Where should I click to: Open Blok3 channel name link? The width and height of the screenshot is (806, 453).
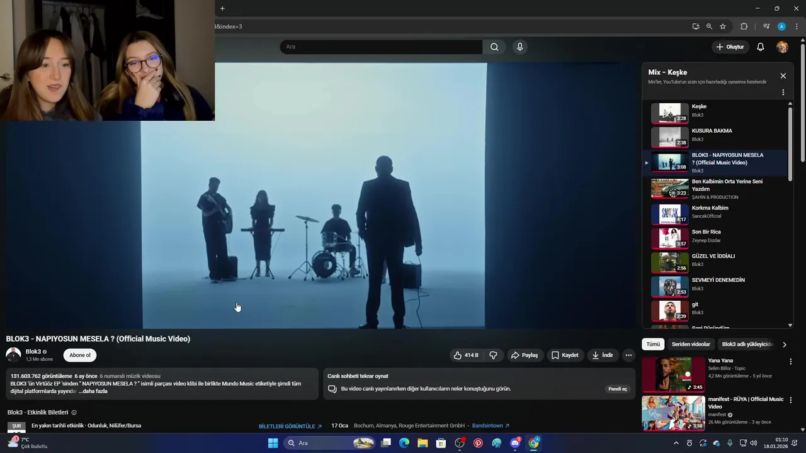[33, 352]
